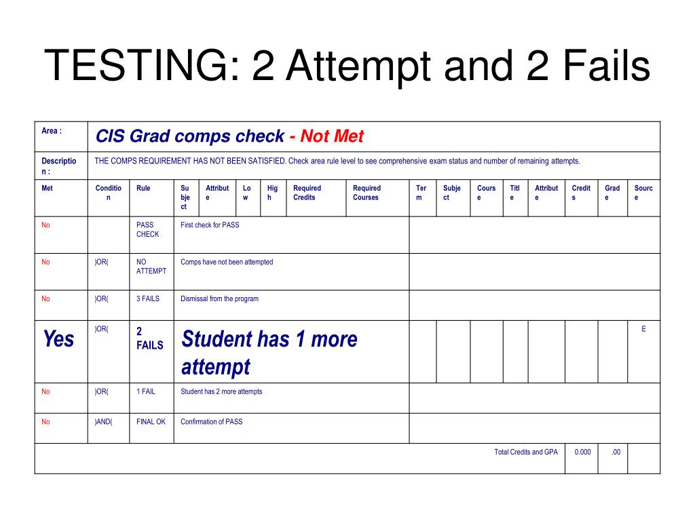Select the '0.000' total credits value
The width and height of the screenshot is (695, 521).
coord(582,452)
